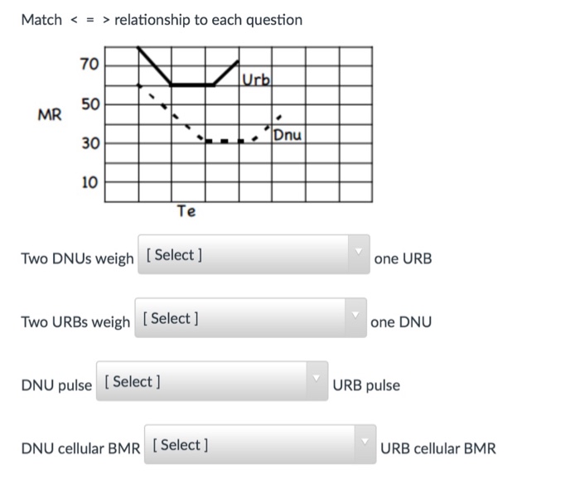Screen dimensions: 580x498
Task: Open the DNU cellular BMR select dropdown
Action: point(259,445)
